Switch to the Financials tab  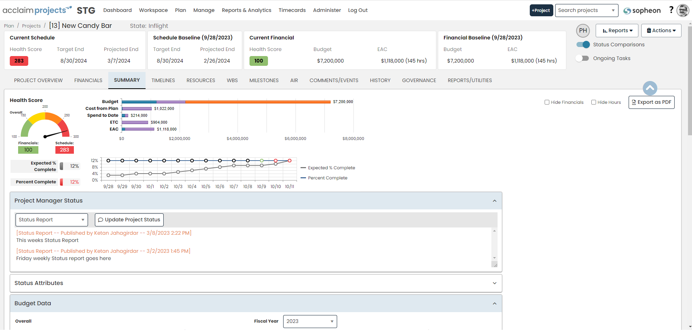click(88, 80)
